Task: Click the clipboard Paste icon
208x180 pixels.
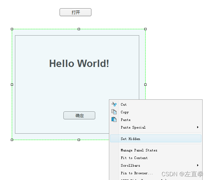Action: [x=114, y=119]
